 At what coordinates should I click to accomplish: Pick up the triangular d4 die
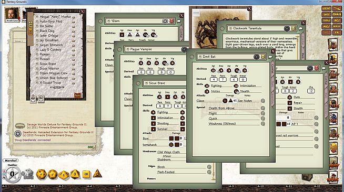[x=97, y=174]
